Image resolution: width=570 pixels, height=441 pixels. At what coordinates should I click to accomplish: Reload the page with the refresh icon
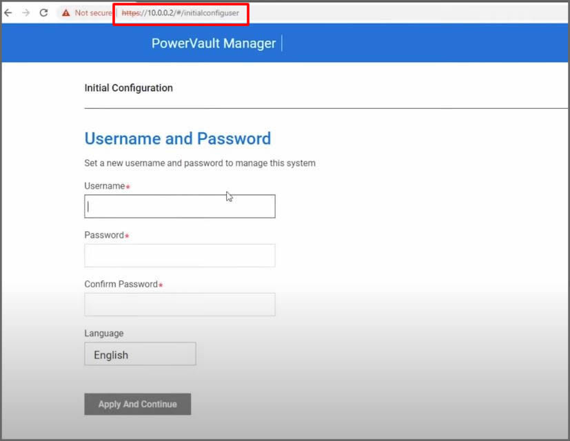click(x=43, y=12)
